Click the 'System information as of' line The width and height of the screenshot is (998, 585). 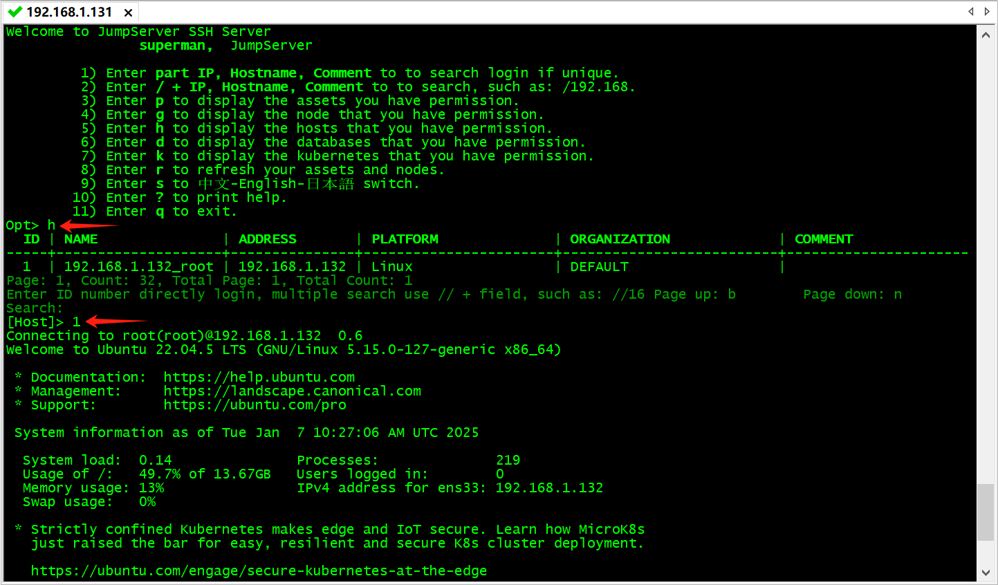(x=247, y=432)
